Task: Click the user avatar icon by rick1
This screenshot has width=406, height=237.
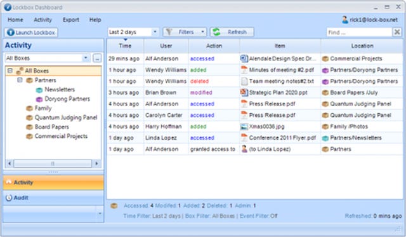Action: 344,20
